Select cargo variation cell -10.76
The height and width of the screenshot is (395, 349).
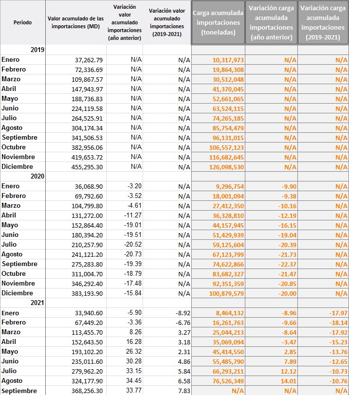323,381
